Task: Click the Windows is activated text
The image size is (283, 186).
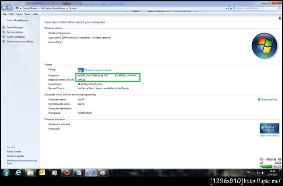Action: coord(59,124)
